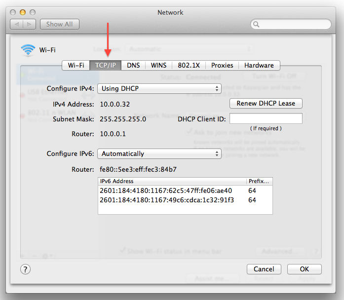Viewport: 344px width, 300px height.
Task: Focus the DHCP Client ID field
Action: pos(266,118)
